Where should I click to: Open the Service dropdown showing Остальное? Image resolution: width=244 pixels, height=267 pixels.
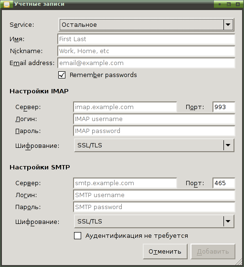[146, 25]
